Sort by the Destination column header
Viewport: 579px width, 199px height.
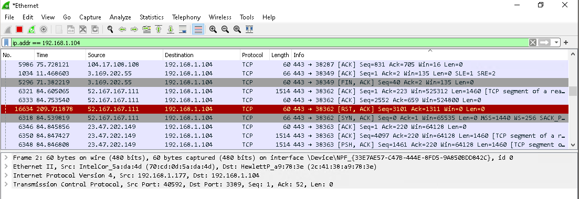tap(202, 55)
